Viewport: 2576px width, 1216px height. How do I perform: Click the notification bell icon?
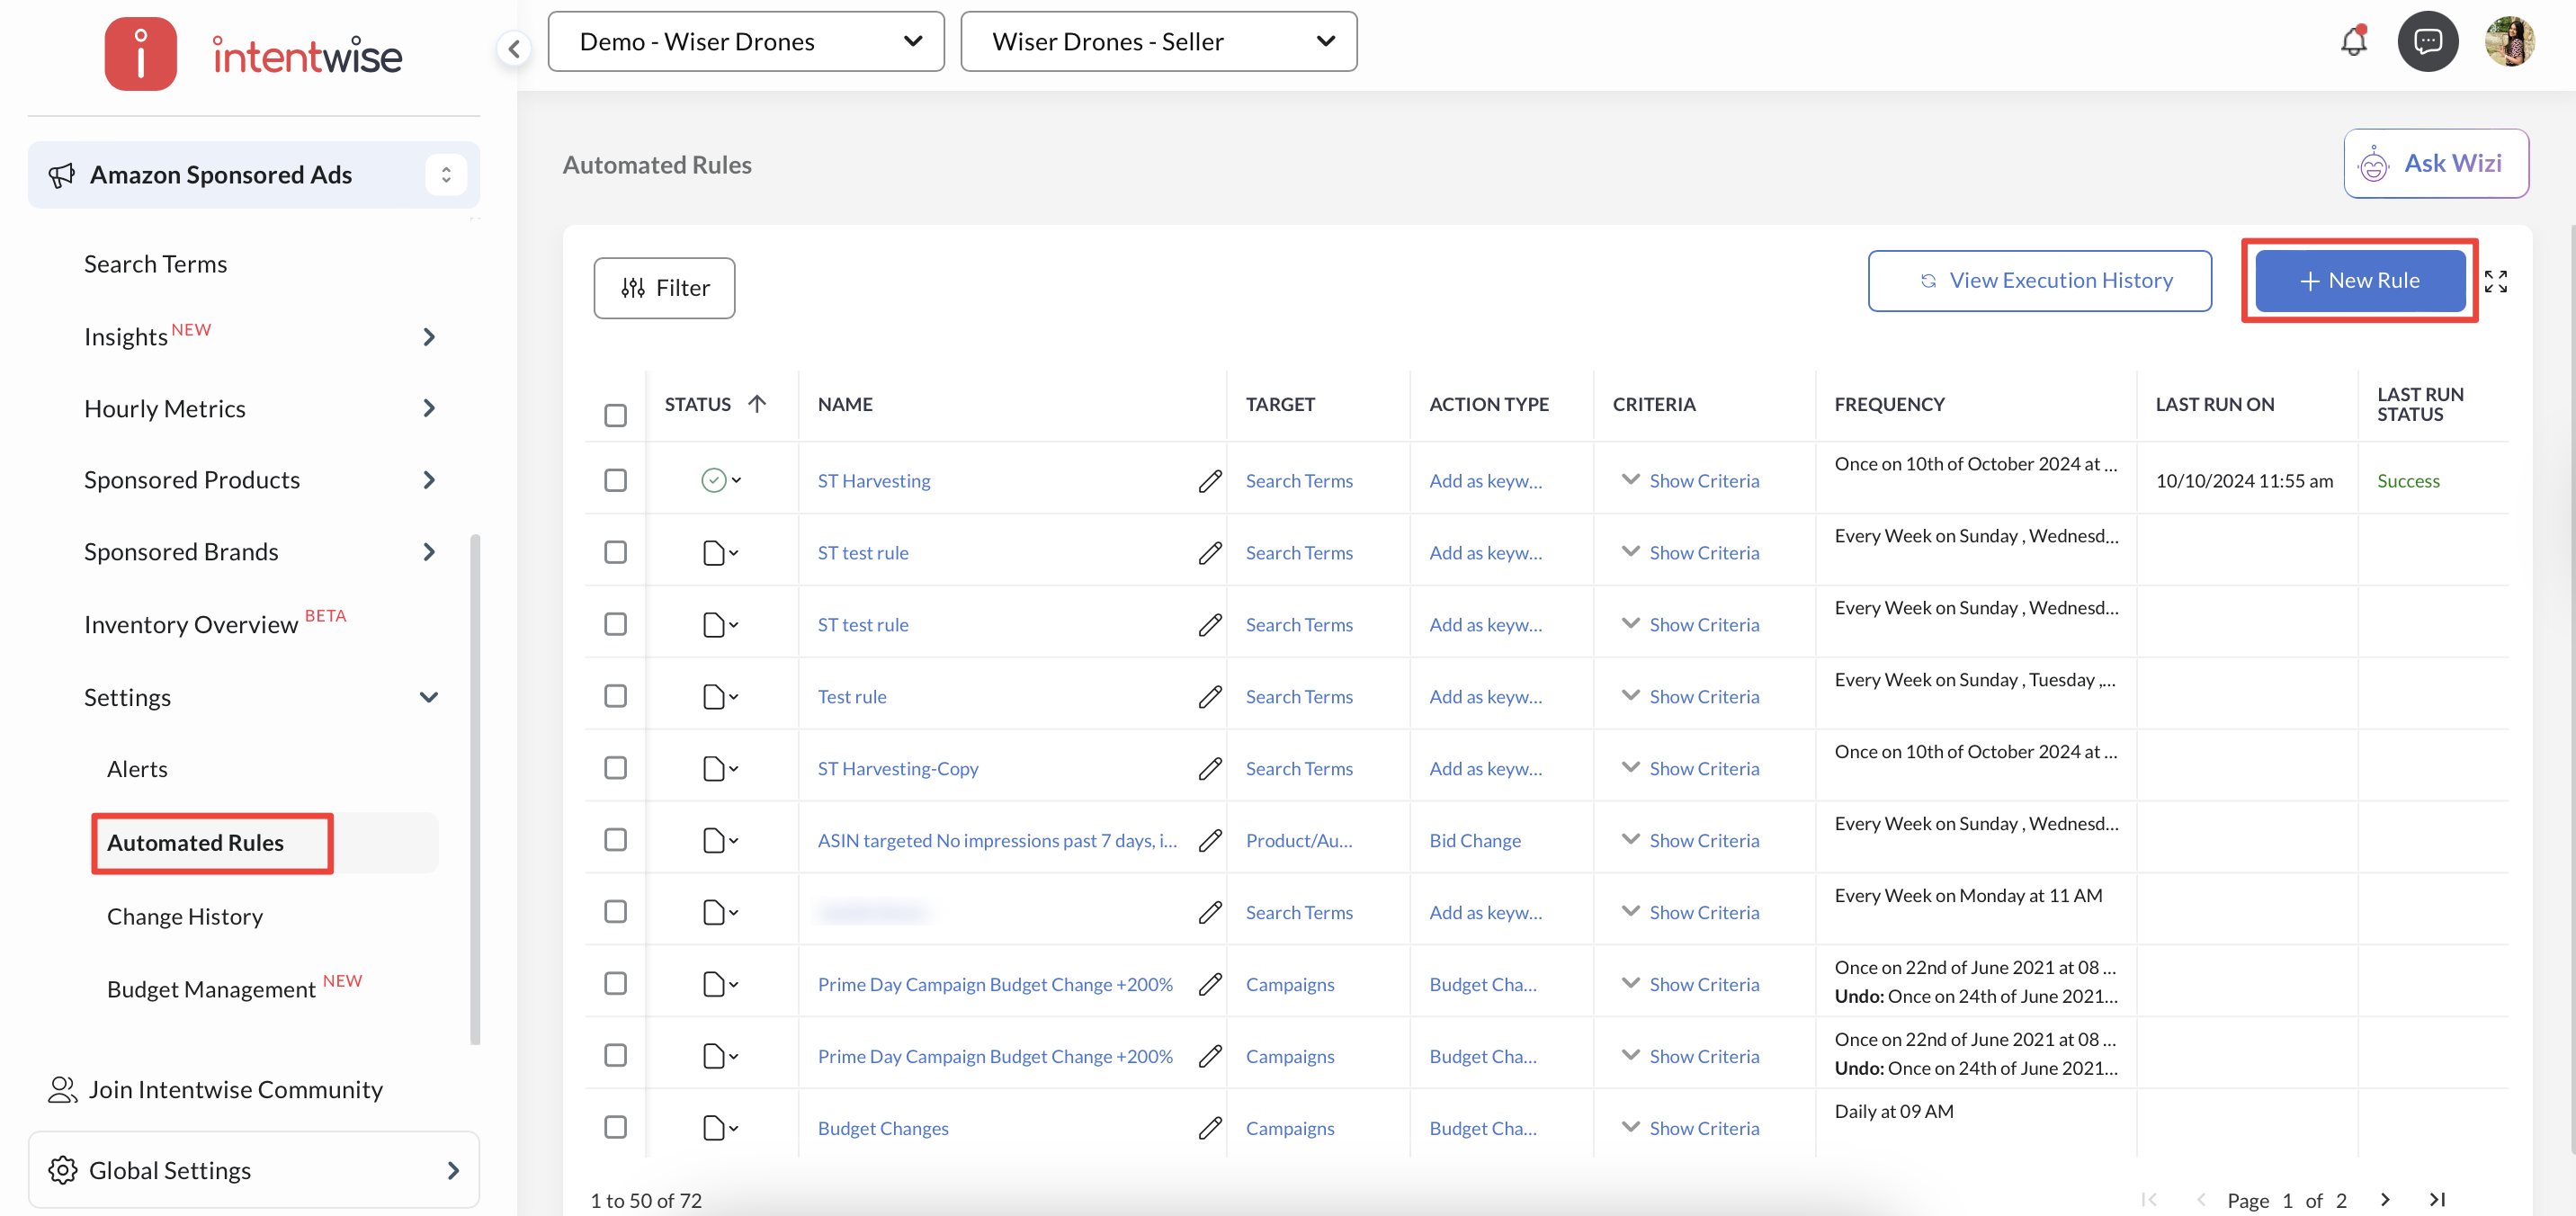pos(2353,41)
